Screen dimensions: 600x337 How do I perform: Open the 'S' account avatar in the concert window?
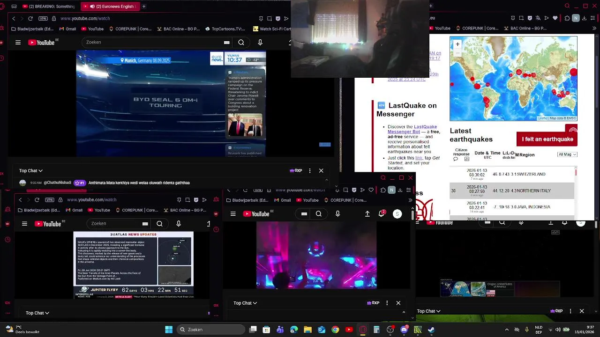pyautogui.click(x=397, y=214)
